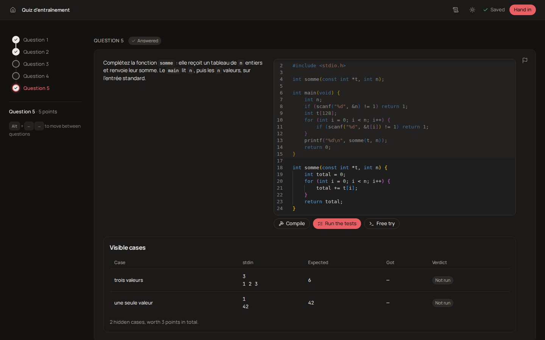Click the stdin column header
Image resolution: width=545 pixels, height=340 pixels.
pos(248,263)
